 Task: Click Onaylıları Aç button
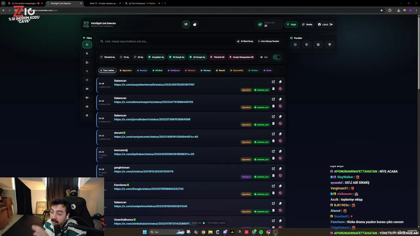tap(156, 57)
